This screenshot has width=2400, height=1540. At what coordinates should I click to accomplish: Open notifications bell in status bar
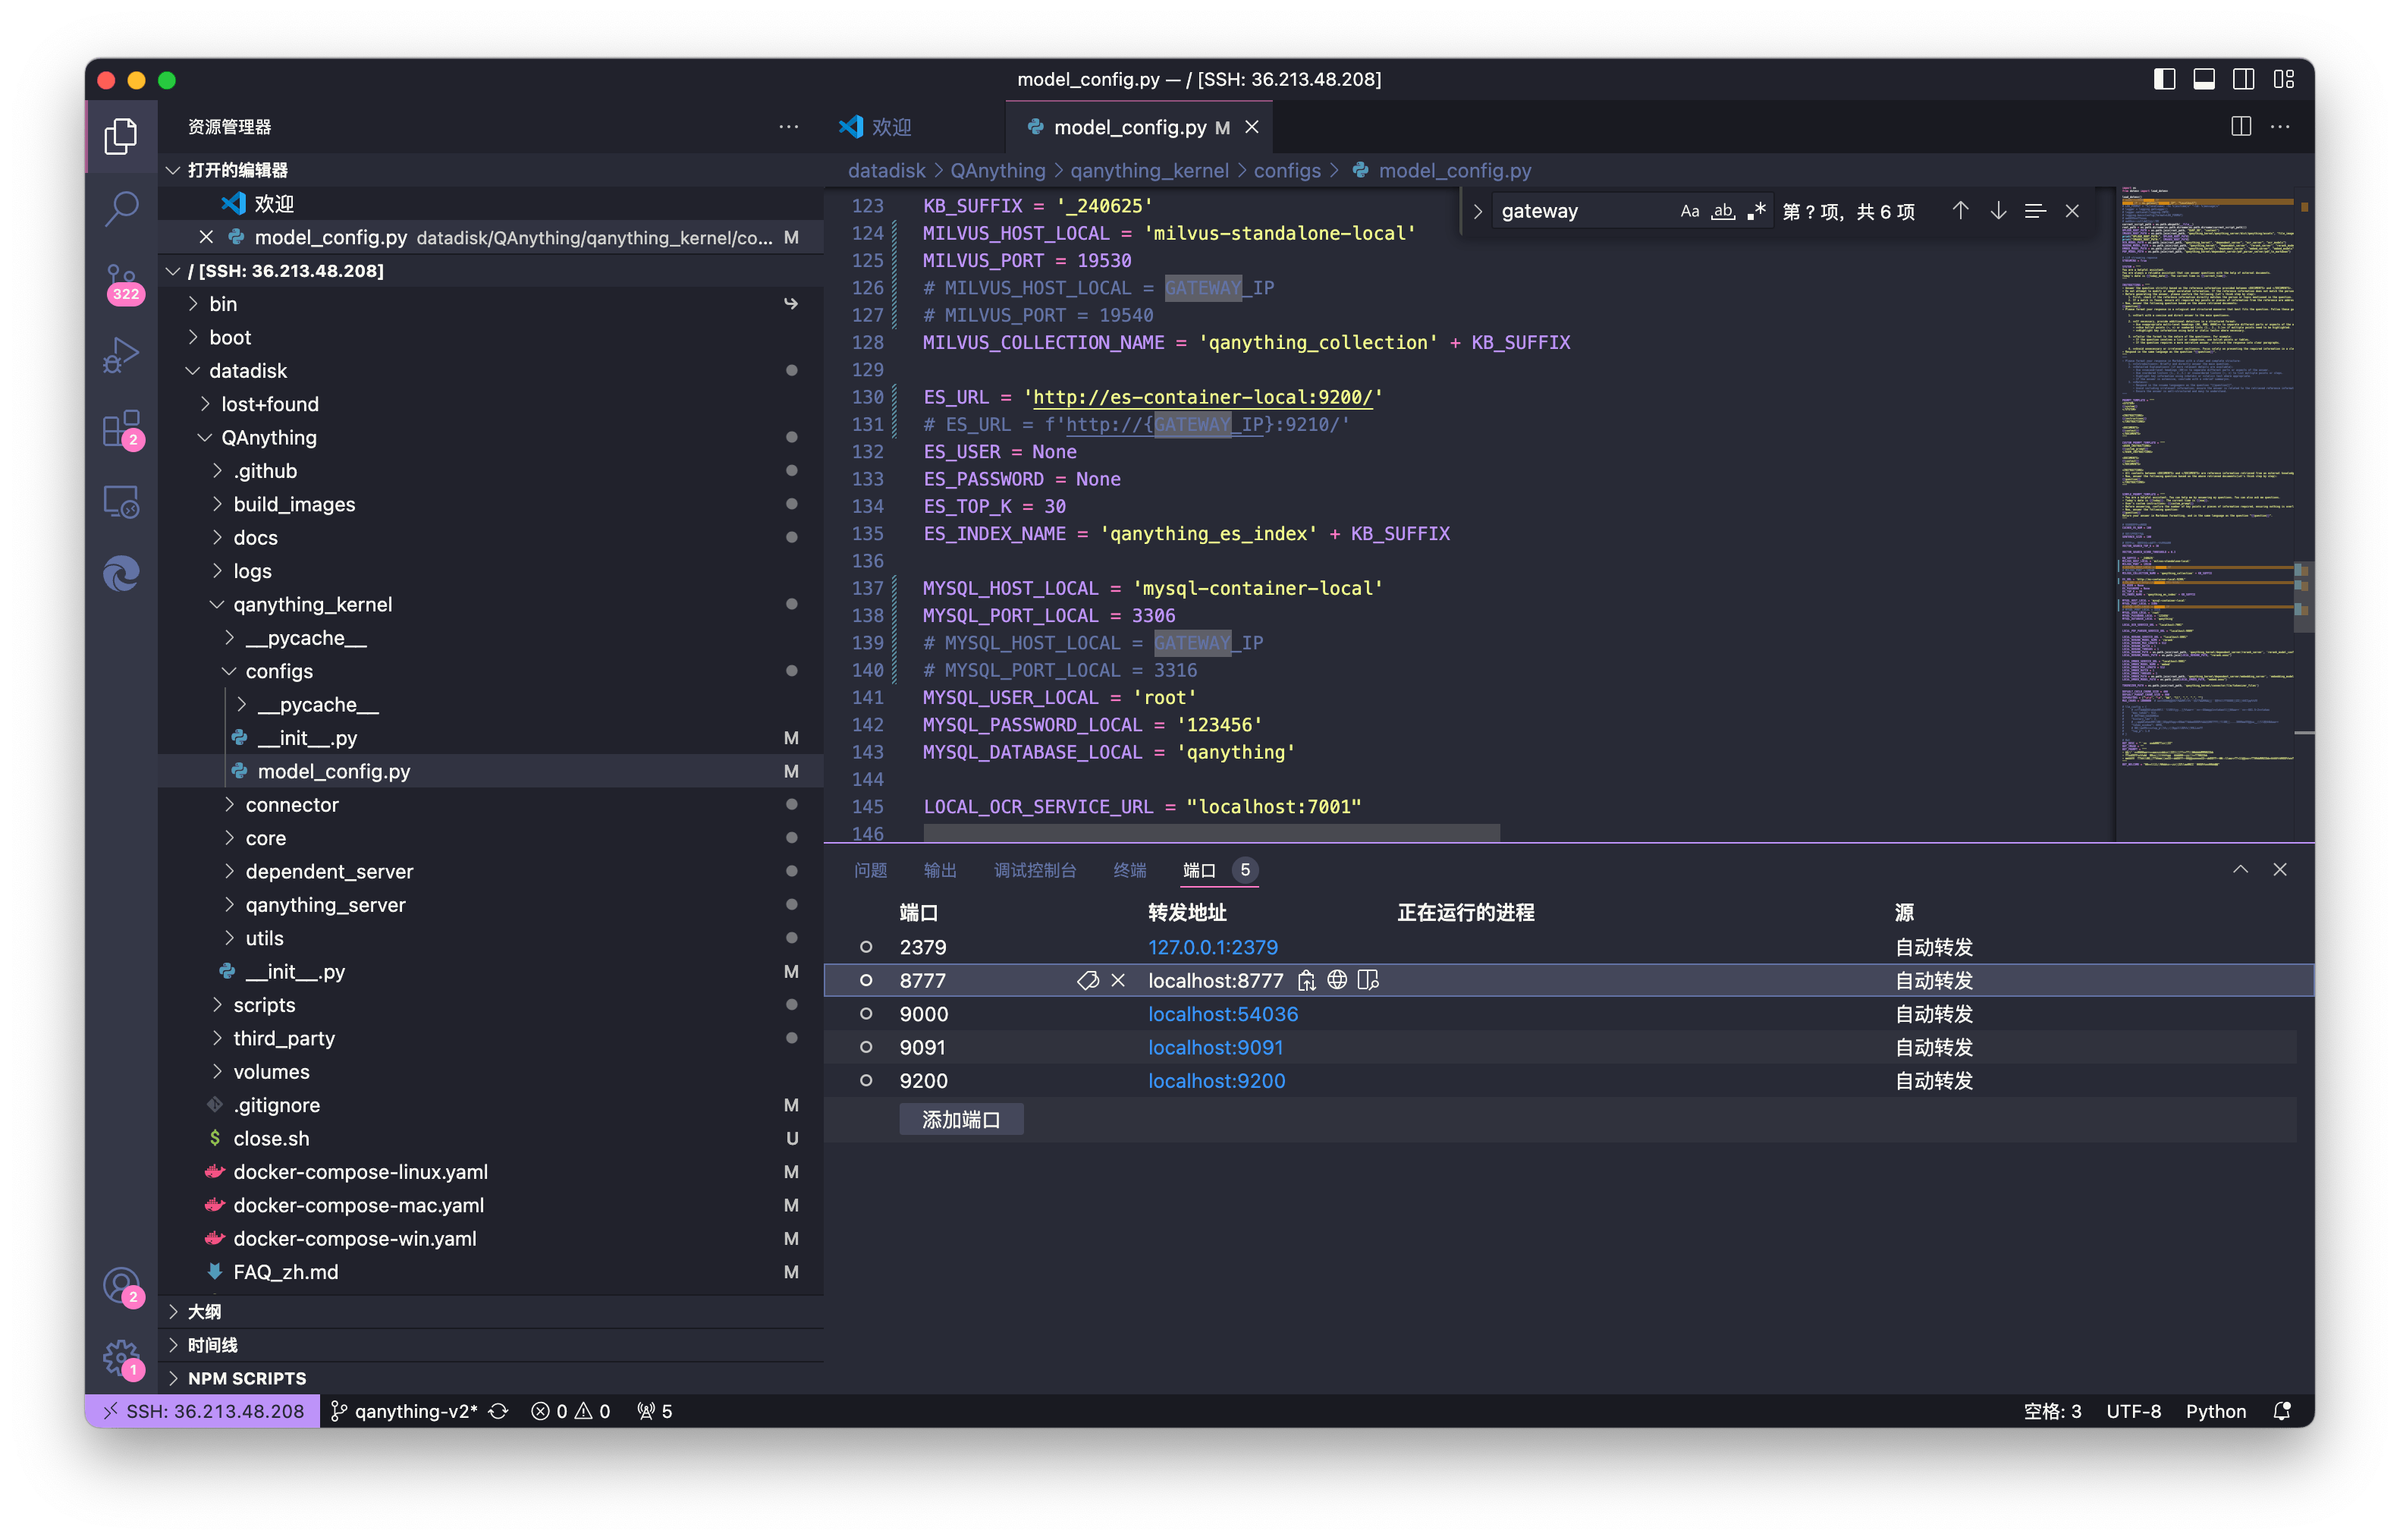coord(2282,1411)
